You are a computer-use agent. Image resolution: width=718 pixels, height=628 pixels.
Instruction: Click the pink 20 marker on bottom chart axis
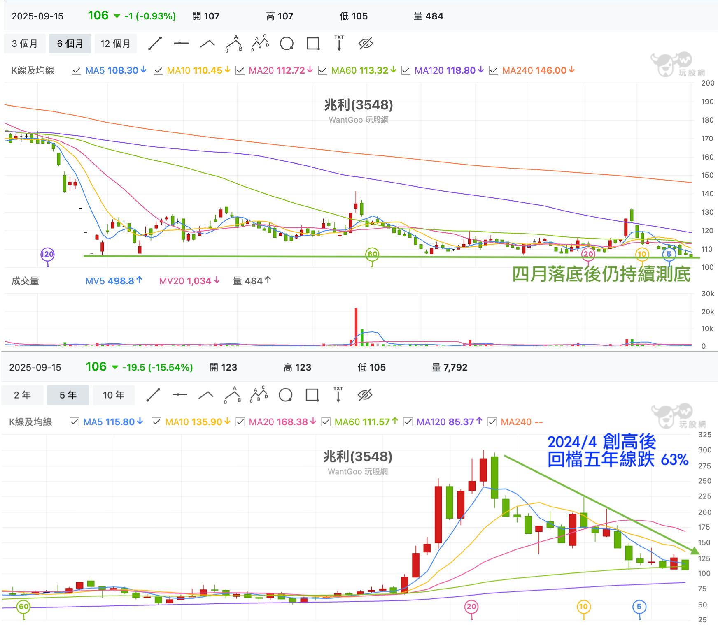471,606
